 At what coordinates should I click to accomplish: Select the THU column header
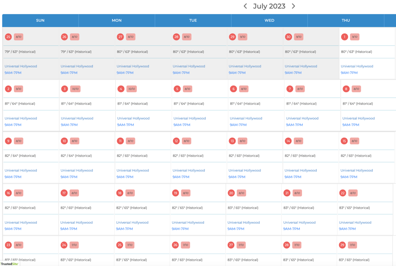(346, 20)
